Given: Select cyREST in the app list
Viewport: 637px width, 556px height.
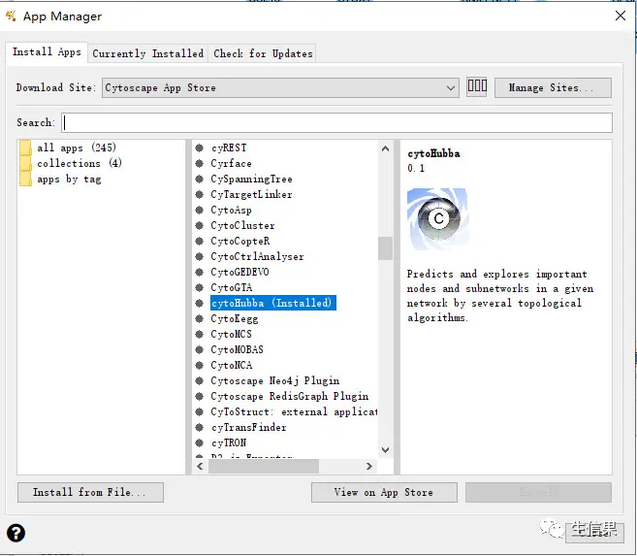Looking at the screenshot, I should [x=229, y=147].
